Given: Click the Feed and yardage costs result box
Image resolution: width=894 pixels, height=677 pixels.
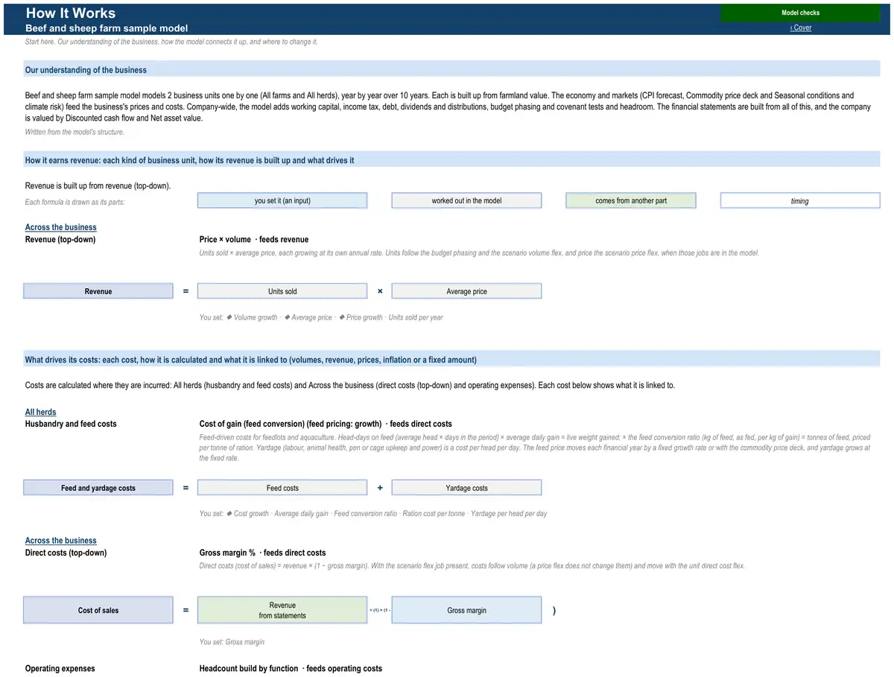Looking at the screenshot, I should 98,488.
